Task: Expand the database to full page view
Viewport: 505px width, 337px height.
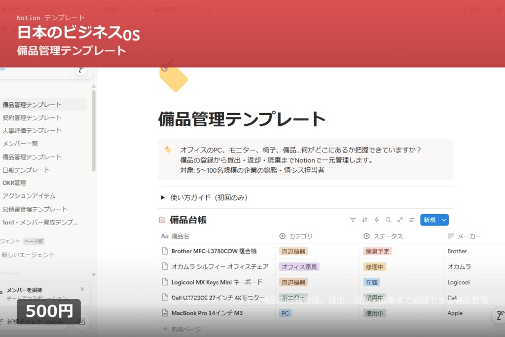Action: (400, 220)
